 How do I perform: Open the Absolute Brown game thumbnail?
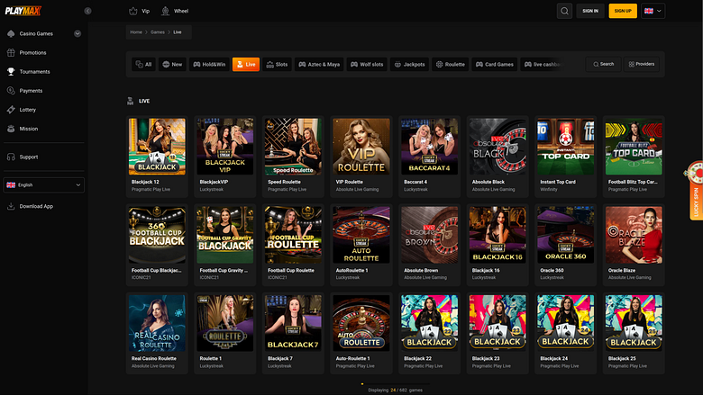[430, 235]
